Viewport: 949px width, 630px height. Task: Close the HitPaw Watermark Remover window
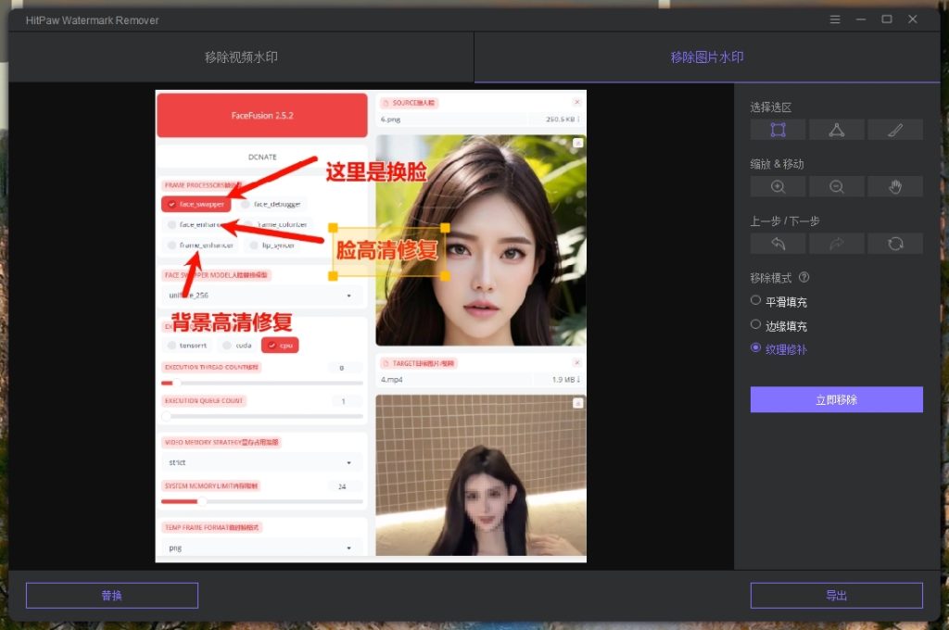click(913, 19)
